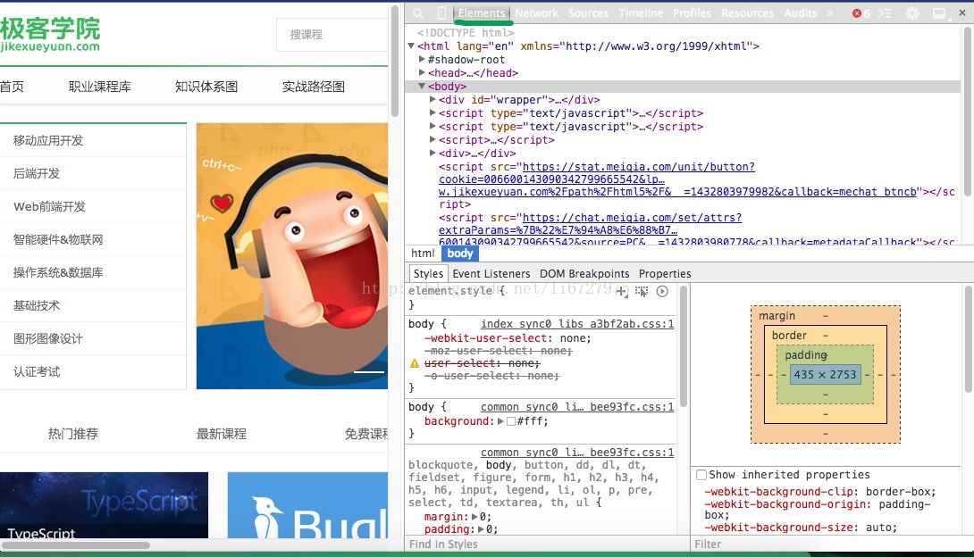Viewport: 974px width, 557px height.
Task: Click the computed Filter field
Action: (831, 544)
